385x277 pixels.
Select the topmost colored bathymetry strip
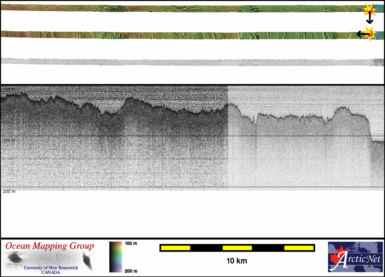click(x=185, y=8)
